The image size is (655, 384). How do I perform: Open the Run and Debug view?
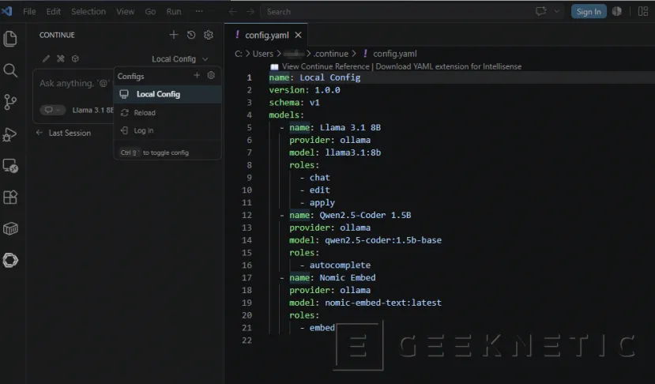coord(10,134)
